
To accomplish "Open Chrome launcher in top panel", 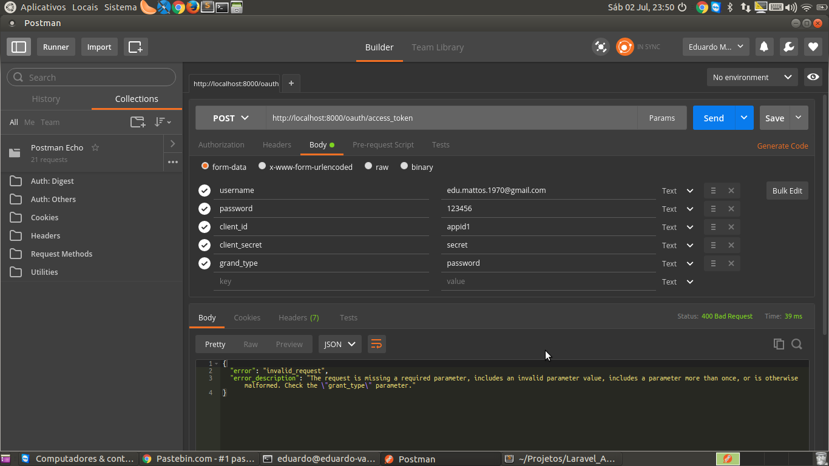I will point(178,7).
